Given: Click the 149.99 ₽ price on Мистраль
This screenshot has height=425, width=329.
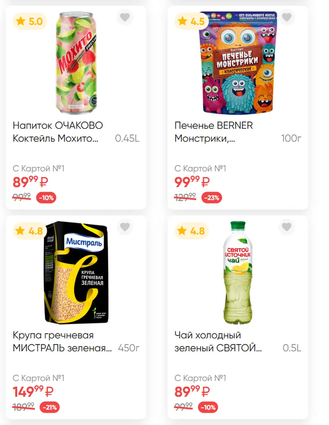Looking at the screenshot, I should 33,391.
